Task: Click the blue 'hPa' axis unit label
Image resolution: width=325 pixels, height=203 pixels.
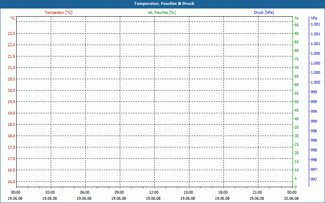Action: coord(314,18)
